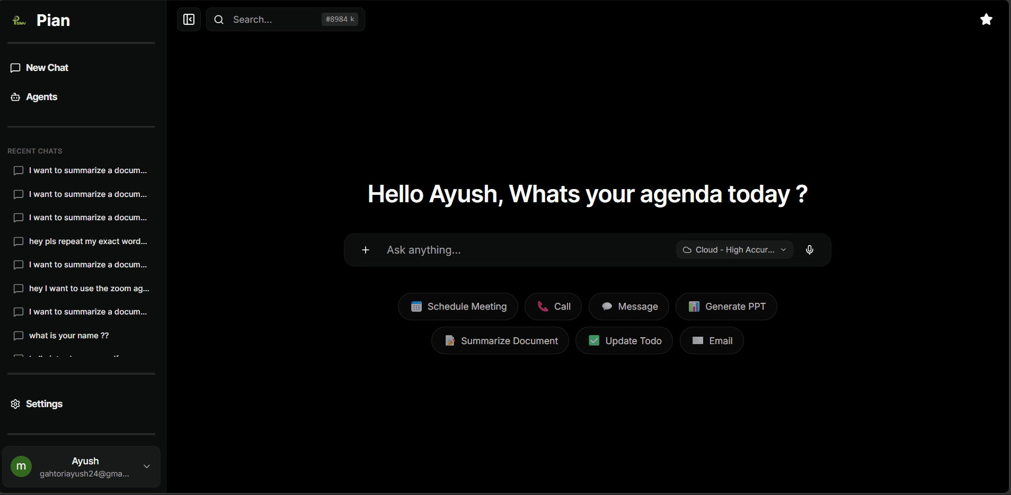This screenshot has height=495, width=1011.
Task: Click the Summarize Document button
Action: pyautogui.click(x=500, y=341)
